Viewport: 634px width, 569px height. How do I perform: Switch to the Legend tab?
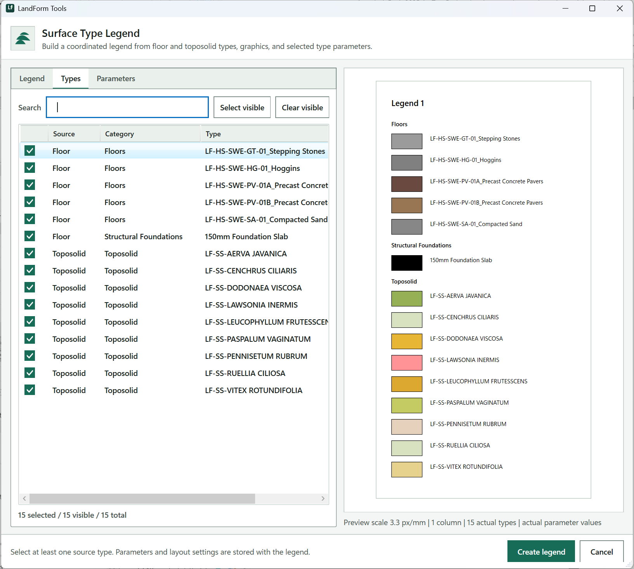coord(32,78)
